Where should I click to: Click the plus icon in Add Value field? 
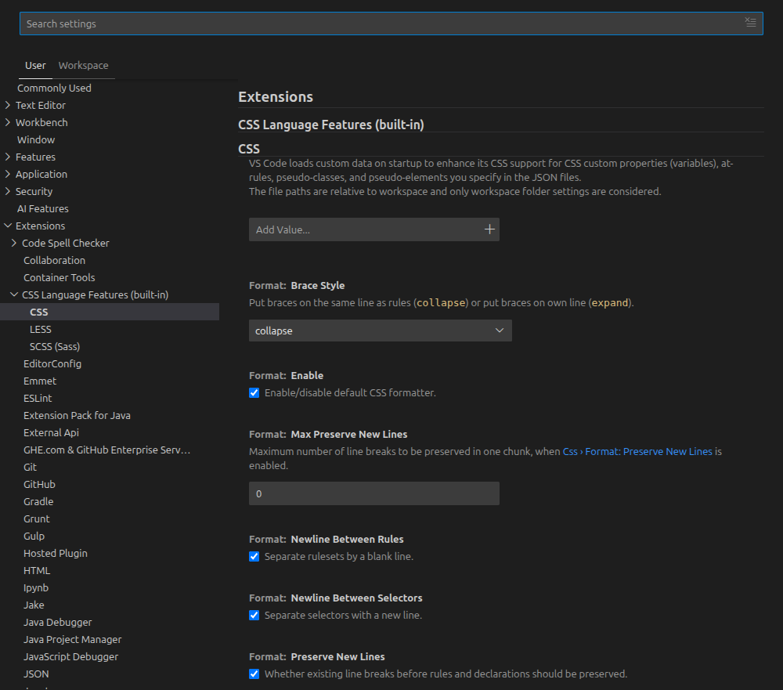pos(489,229)
